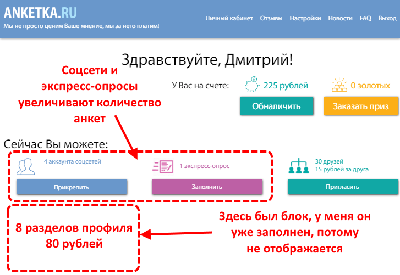This screenshot has width=400, height=275.
Task: Open the Новости section
Action: (340, 18)
